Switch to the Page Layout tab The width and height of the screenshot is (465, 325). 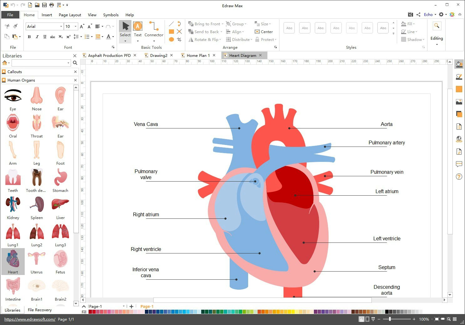click(x=70, y=15)
